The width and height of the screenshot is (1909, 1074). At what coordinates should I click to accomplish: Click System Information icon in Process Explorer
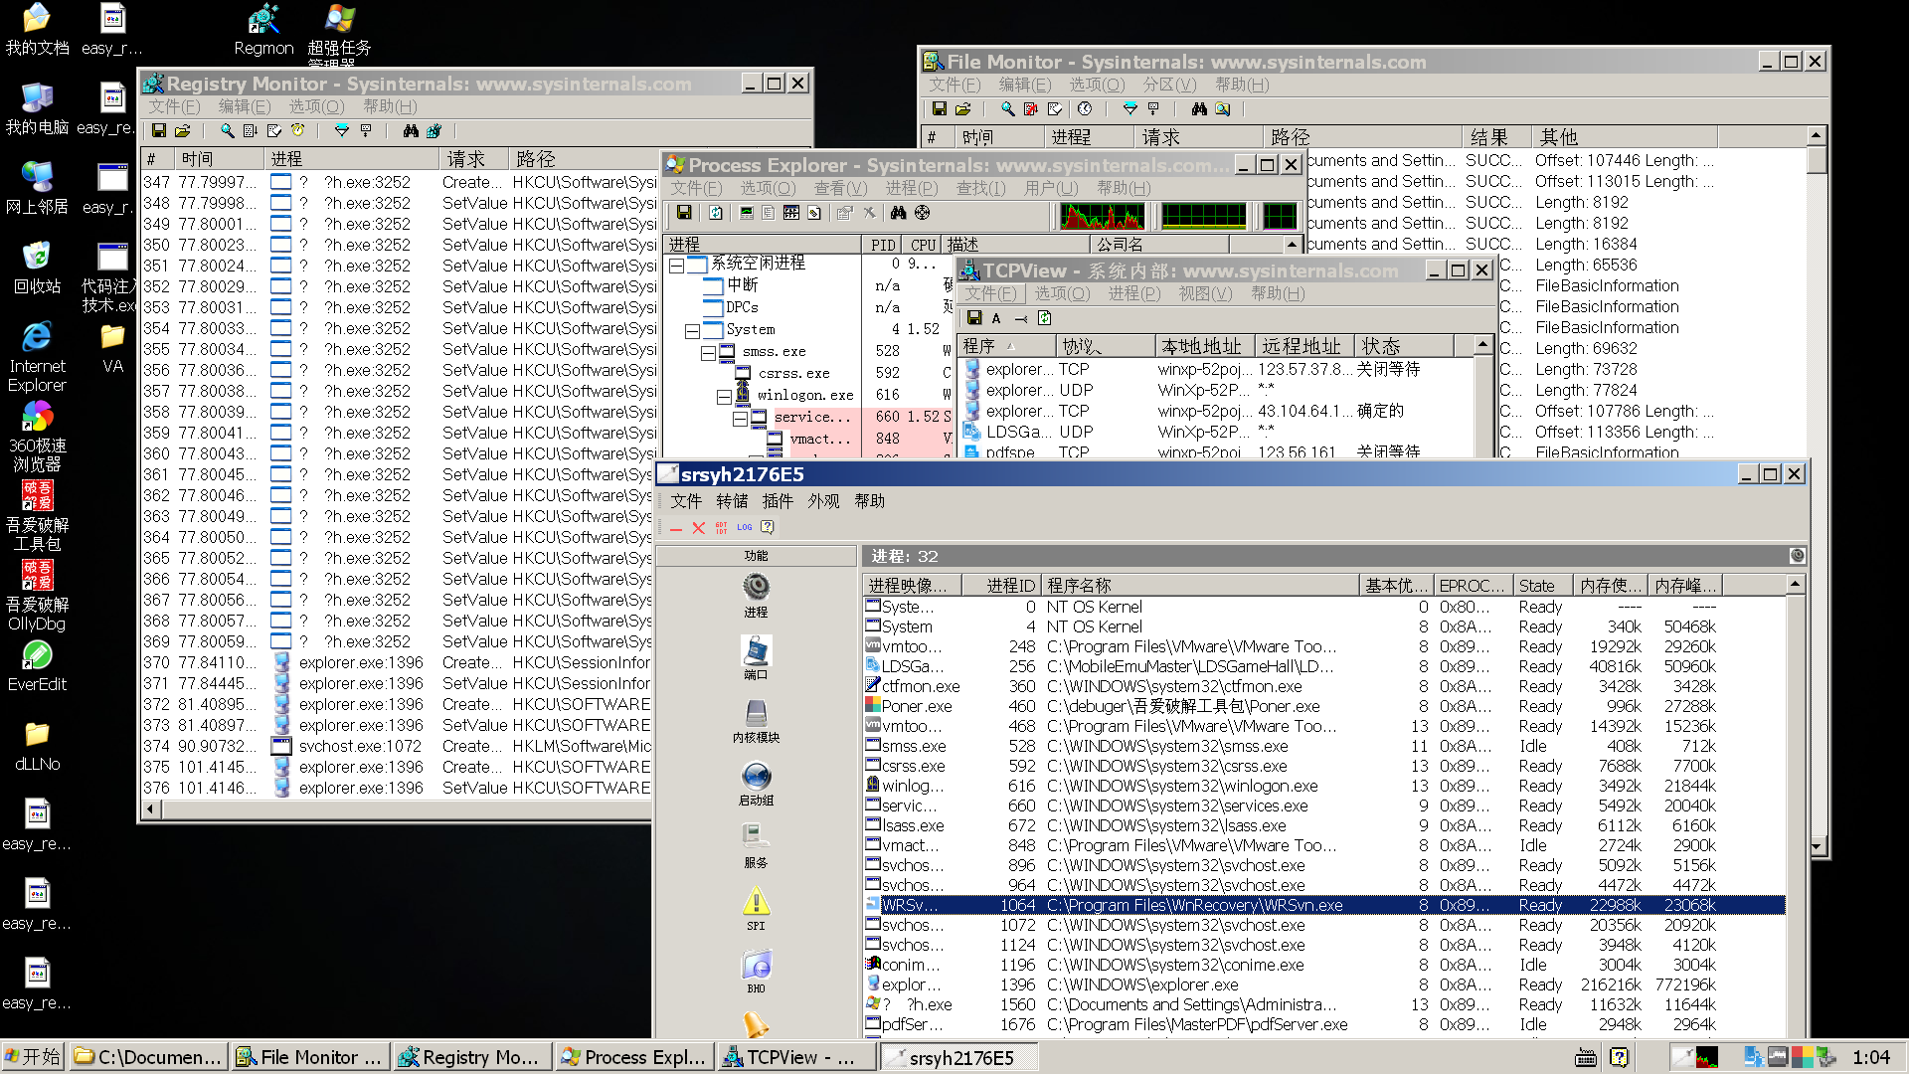(x=747, y=213)
